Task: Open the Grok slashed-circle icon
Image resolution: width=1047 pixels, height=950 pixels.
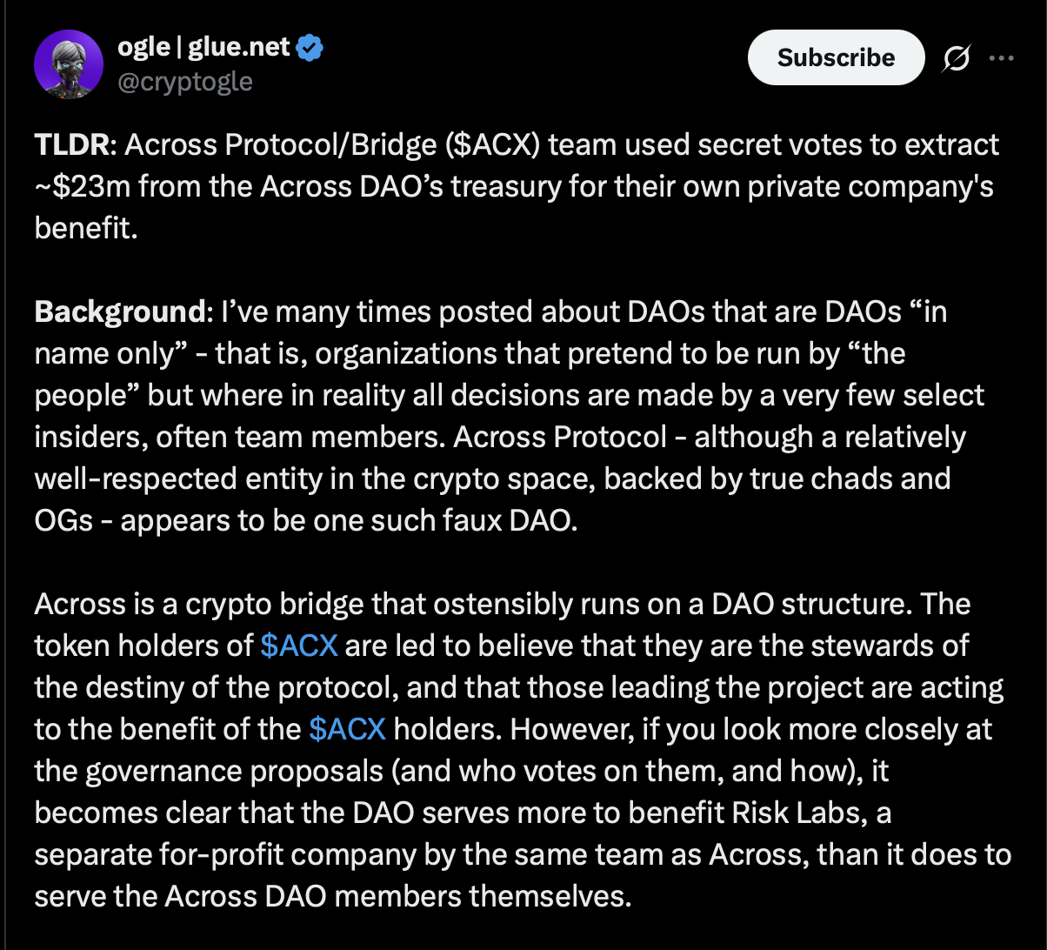Action: [956, 58]
